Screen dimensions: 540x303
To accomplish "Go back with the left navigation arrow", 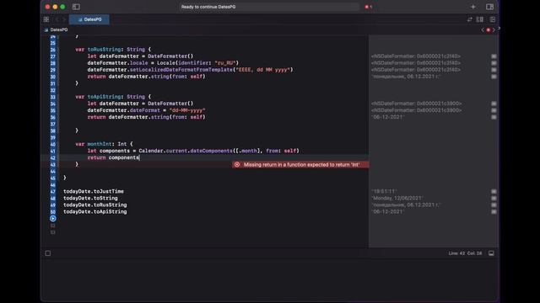I will click(x=57, y=19).
